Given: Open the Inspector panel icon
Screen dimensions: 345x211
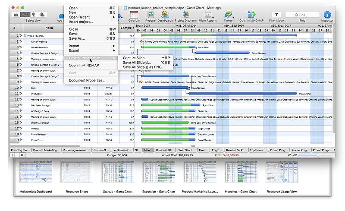Looking at the screenshot, I should coord(327,15).
